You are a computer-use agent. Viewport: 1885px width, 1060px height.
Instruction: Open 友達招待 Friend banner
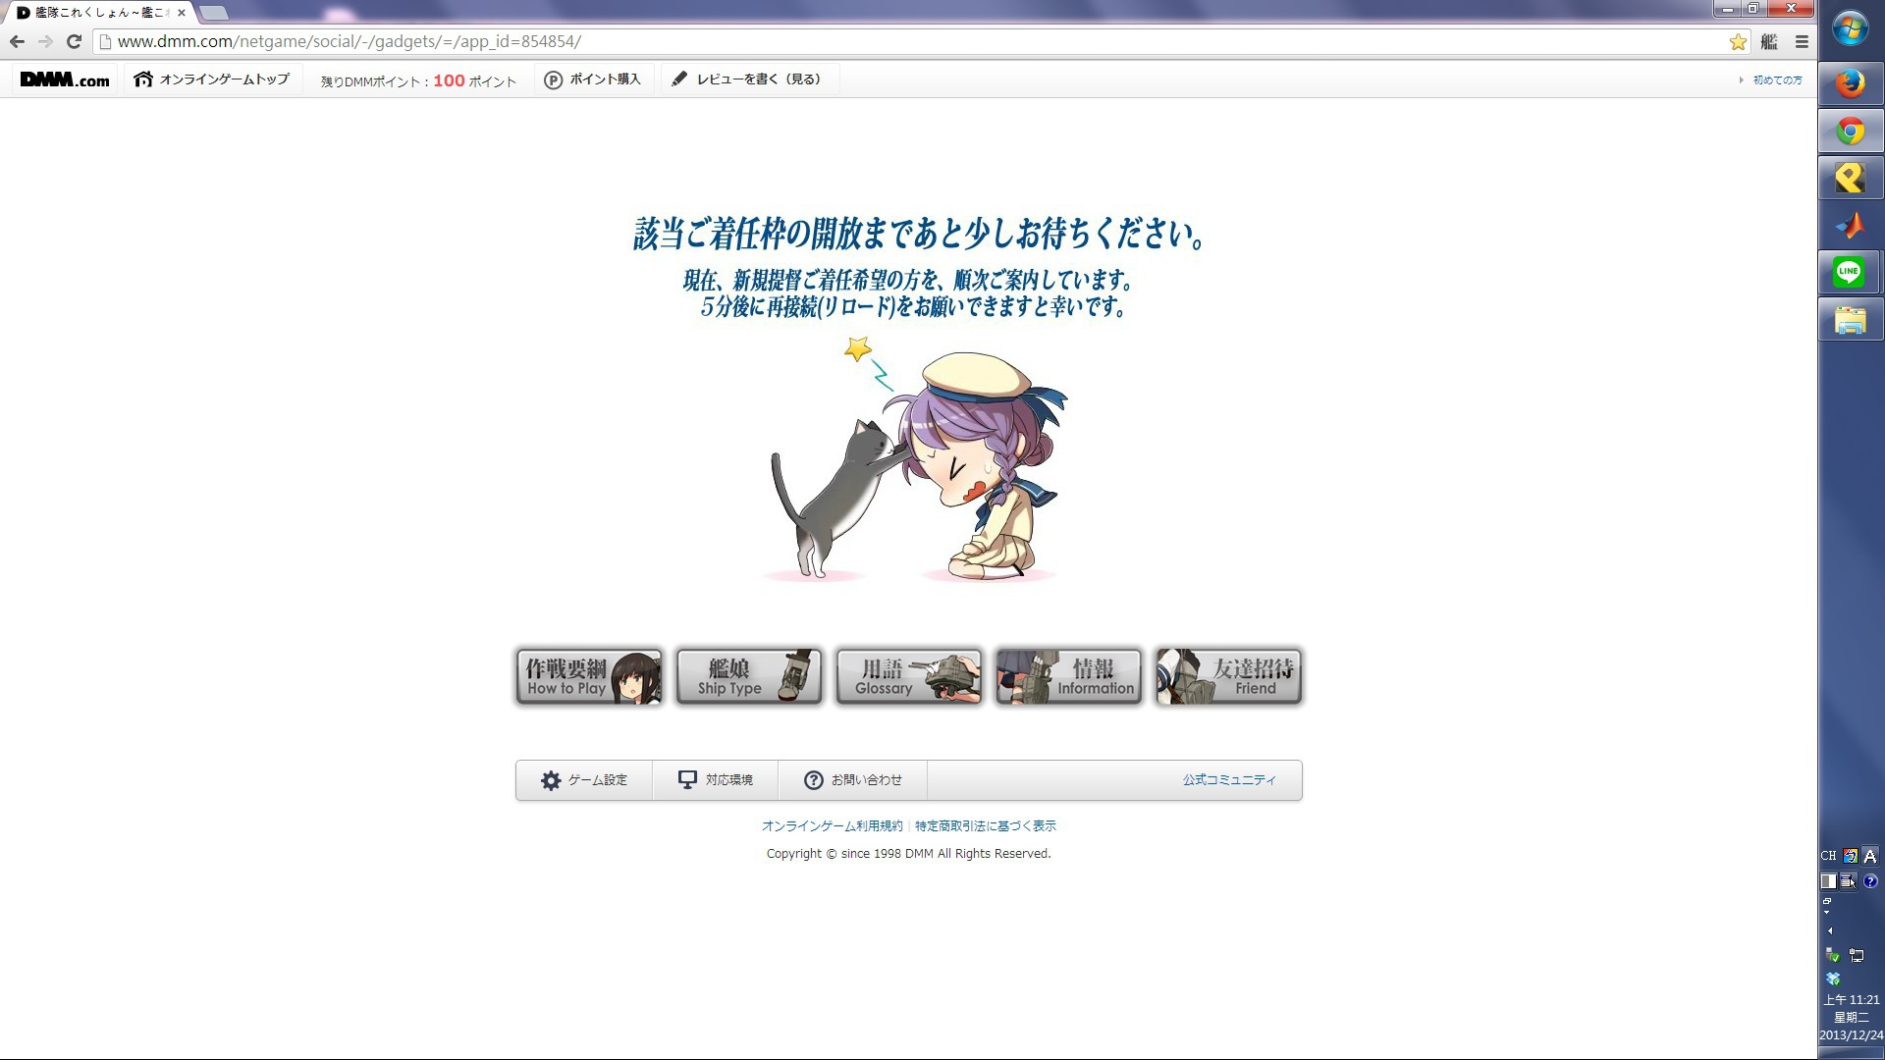tap(1228, 676)
